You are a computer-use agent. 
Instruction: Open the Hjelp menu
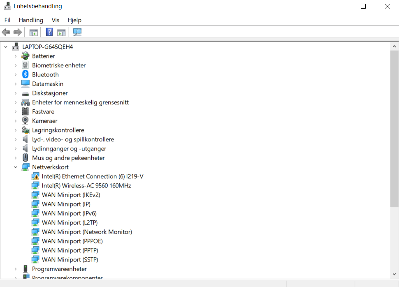(x=74, y=20)
